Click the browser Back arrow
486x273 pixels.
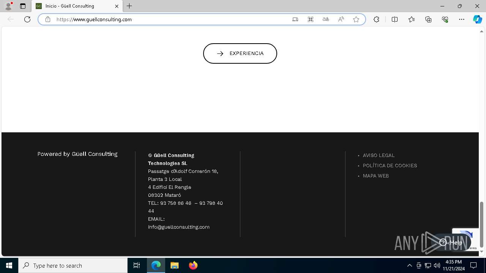tap(11, 19)
